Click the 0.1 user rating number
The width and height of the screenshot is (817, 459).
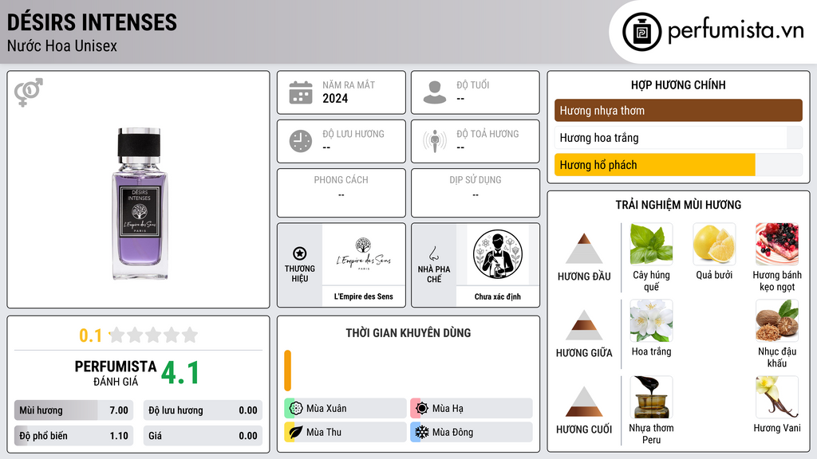tap(90, 335)
